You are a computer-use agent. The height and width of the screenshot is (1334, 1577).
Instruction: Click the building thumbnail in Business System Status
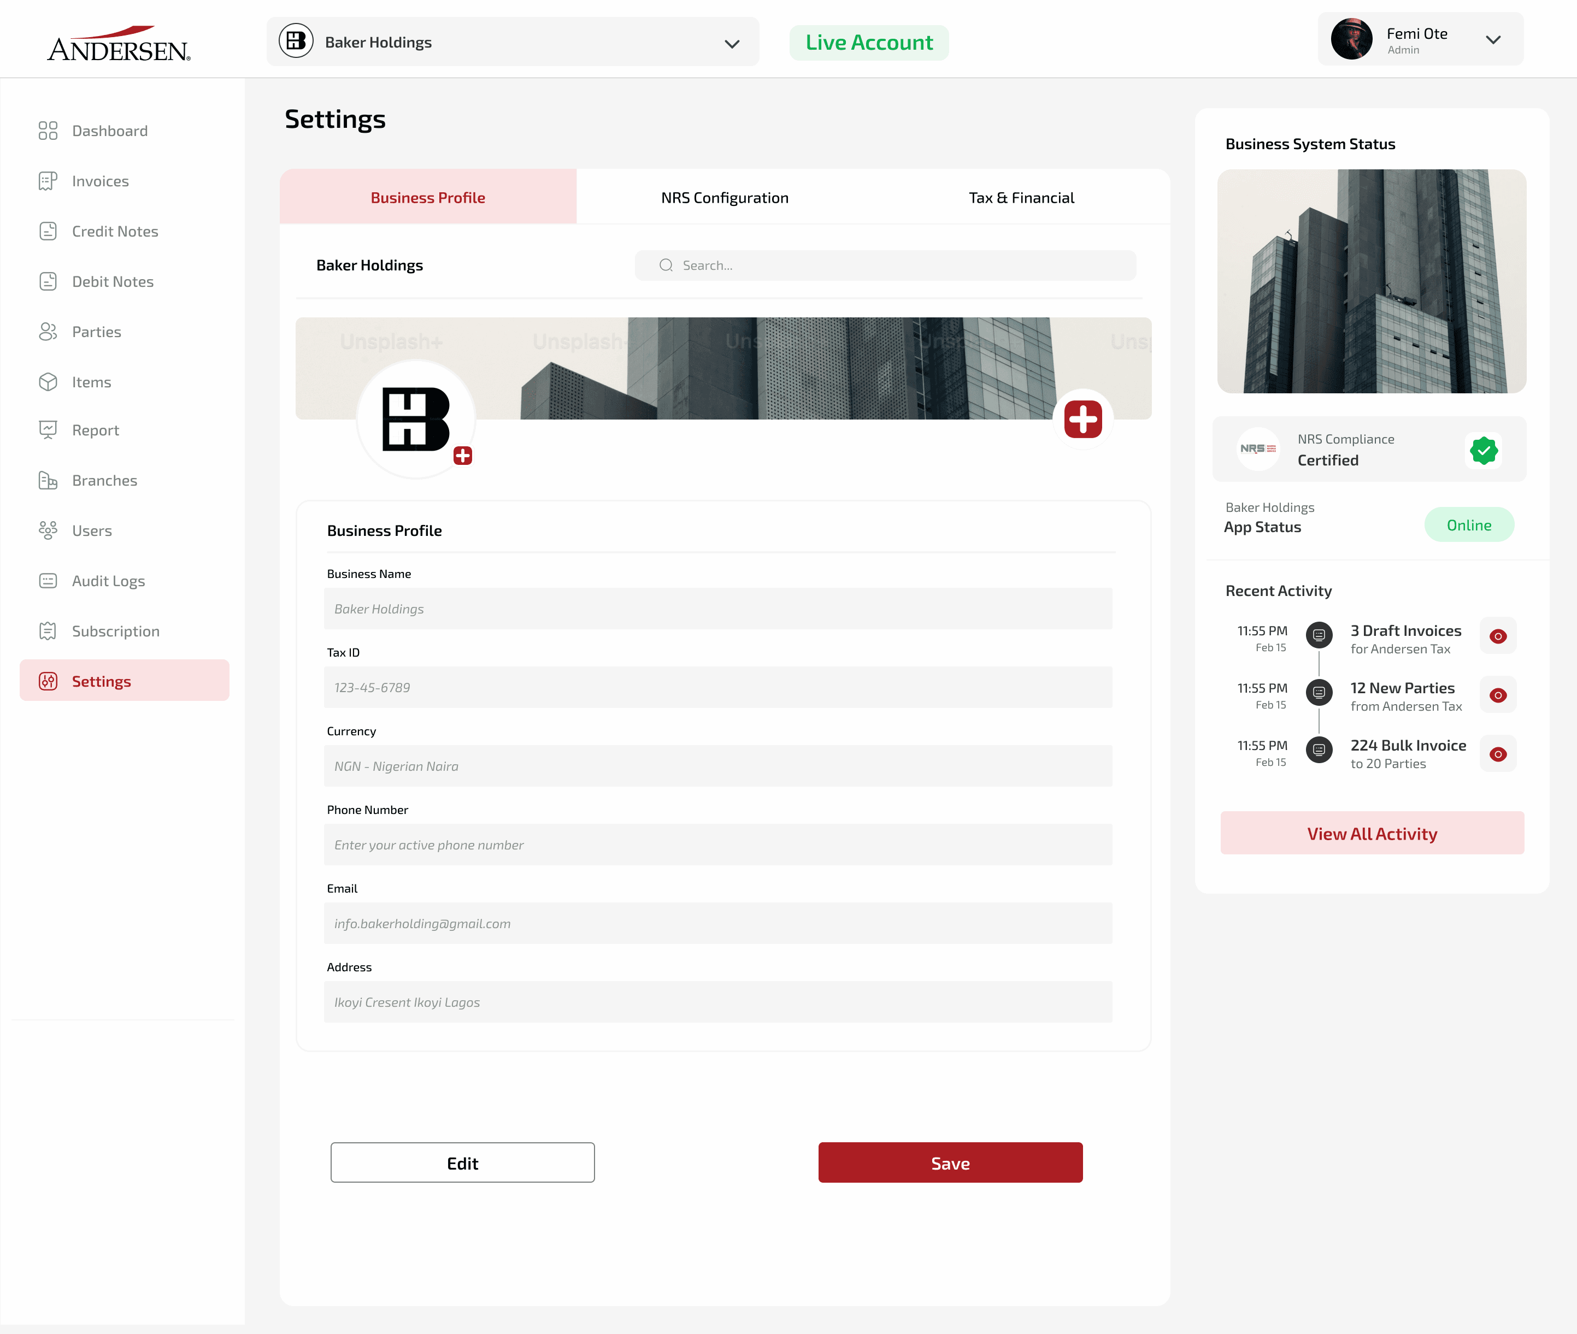click(1372, 281)
